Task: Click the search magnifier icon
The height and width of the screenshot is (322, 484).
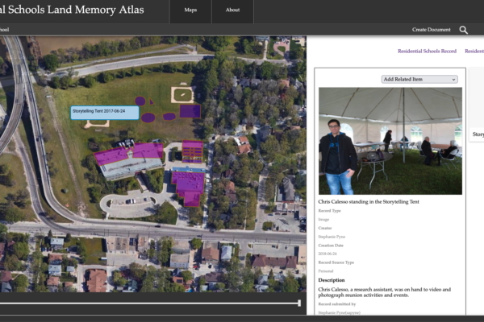Action: pos(463,30)
